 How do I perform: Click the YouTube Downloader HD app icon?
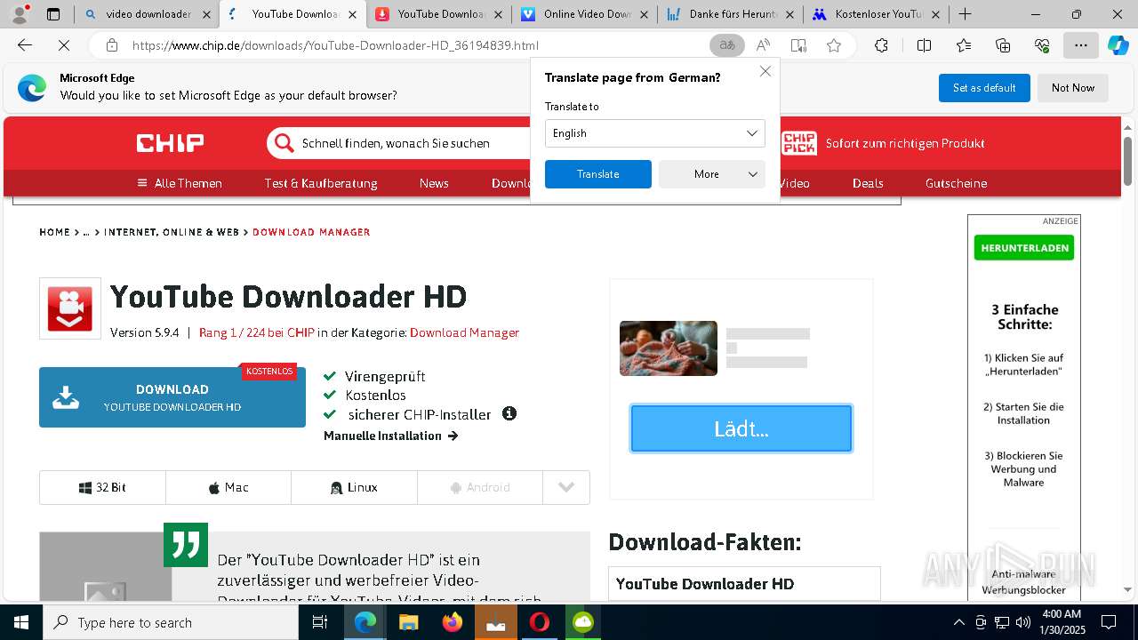pyautogui.click(x=70, y=308)
